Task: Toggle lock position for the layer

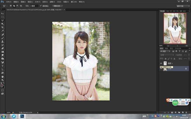Action: pyautogui.click(x=172, y=59)
